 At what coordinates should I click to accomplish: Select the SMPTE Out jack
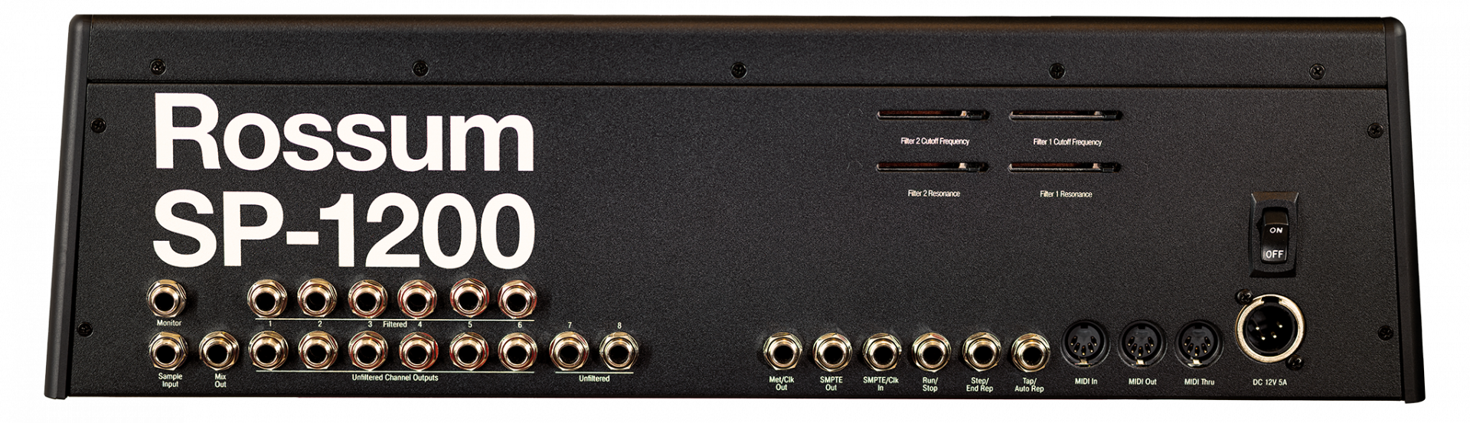pos(831,352)
